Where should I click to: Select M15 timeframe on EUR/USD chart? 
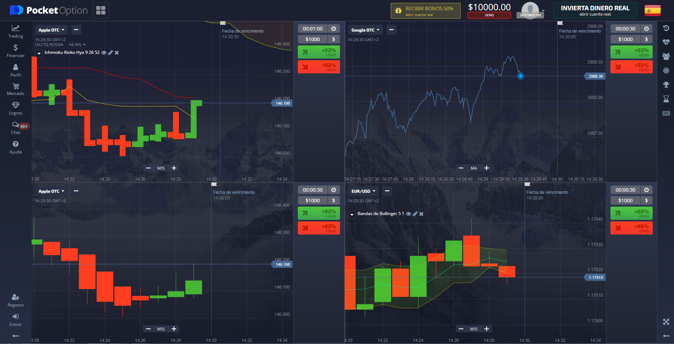(x=474, y=329)
